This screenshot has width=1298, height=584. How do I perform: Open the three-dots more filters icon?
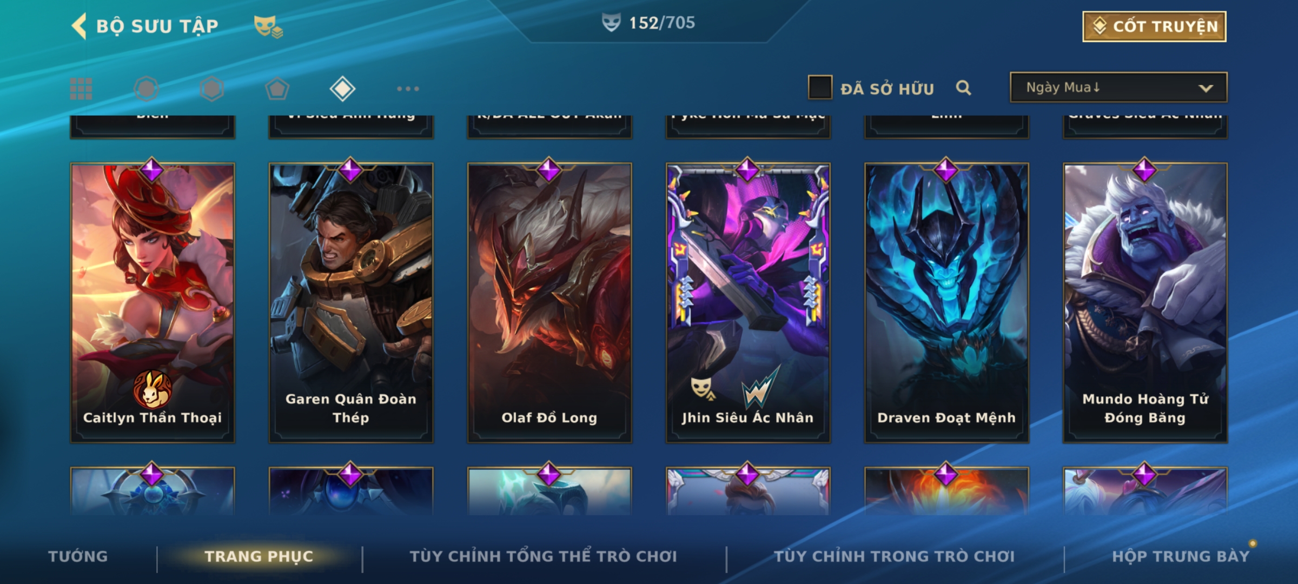click(408, 89)
